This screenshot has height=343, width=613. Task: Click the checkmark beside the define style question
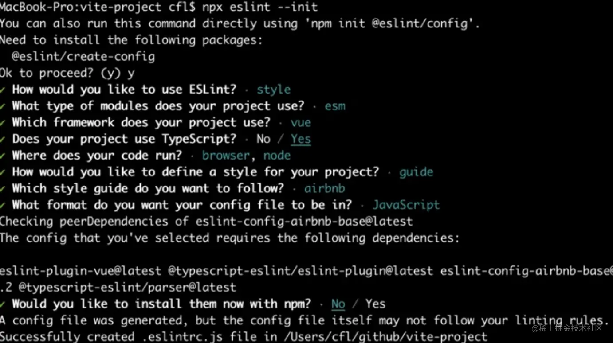click(x=3, y=172)
